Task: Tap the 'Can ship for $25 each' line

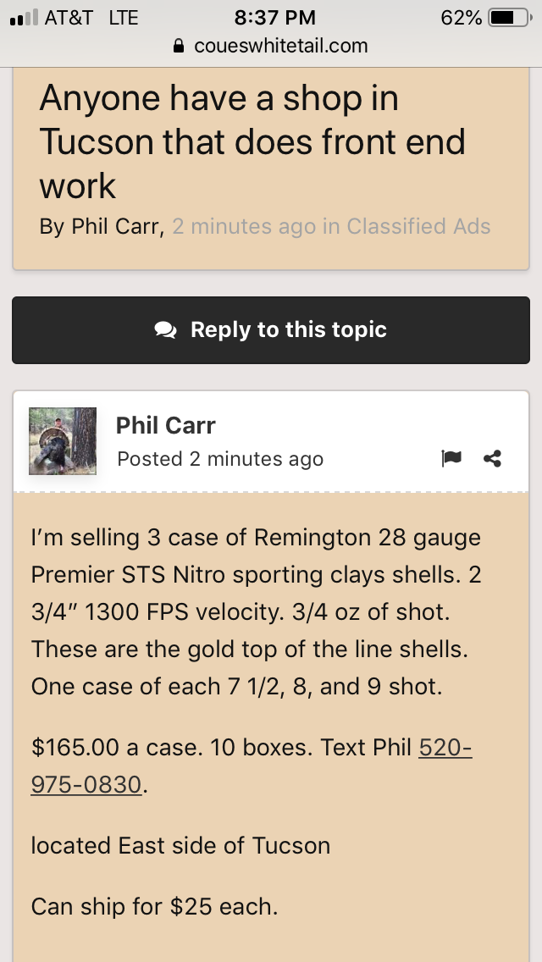Action: [x=154, y=906]
